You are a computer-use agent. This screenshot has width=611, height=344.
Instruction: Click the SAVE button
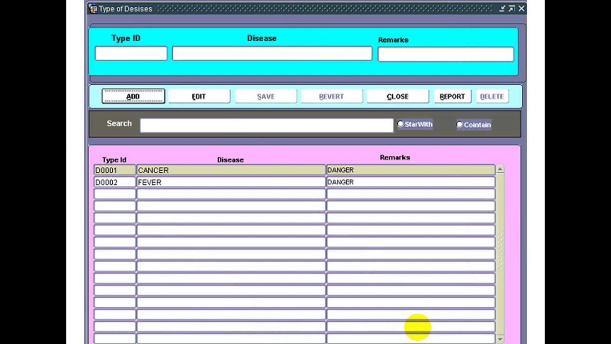pos(265,97)
